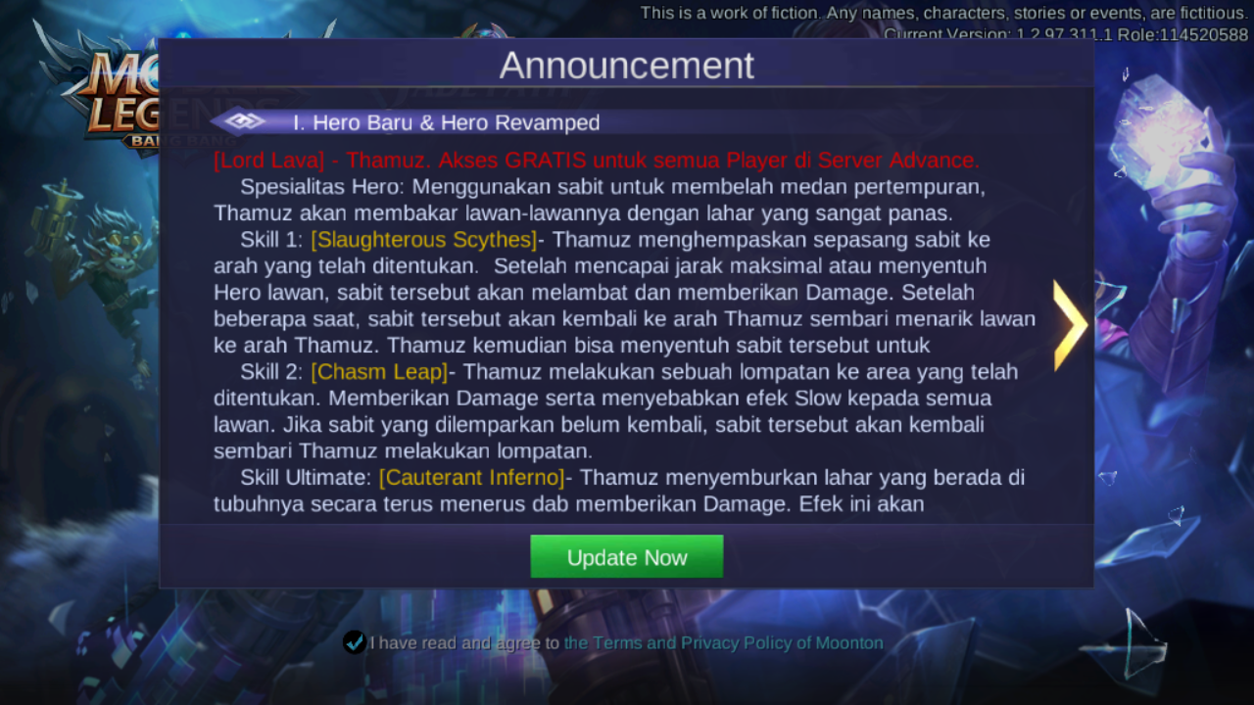Screen dimensions: 1254x705
Task: Click the Chasm Leap skill name
Action: pyautogui.click(x=379, y=372)
